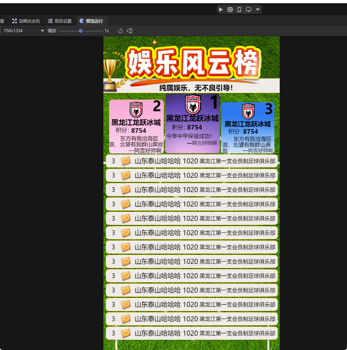Click the rank 2 pink team card
The width and height of the screenshot is (347, 350).
(x=136, y=127)
